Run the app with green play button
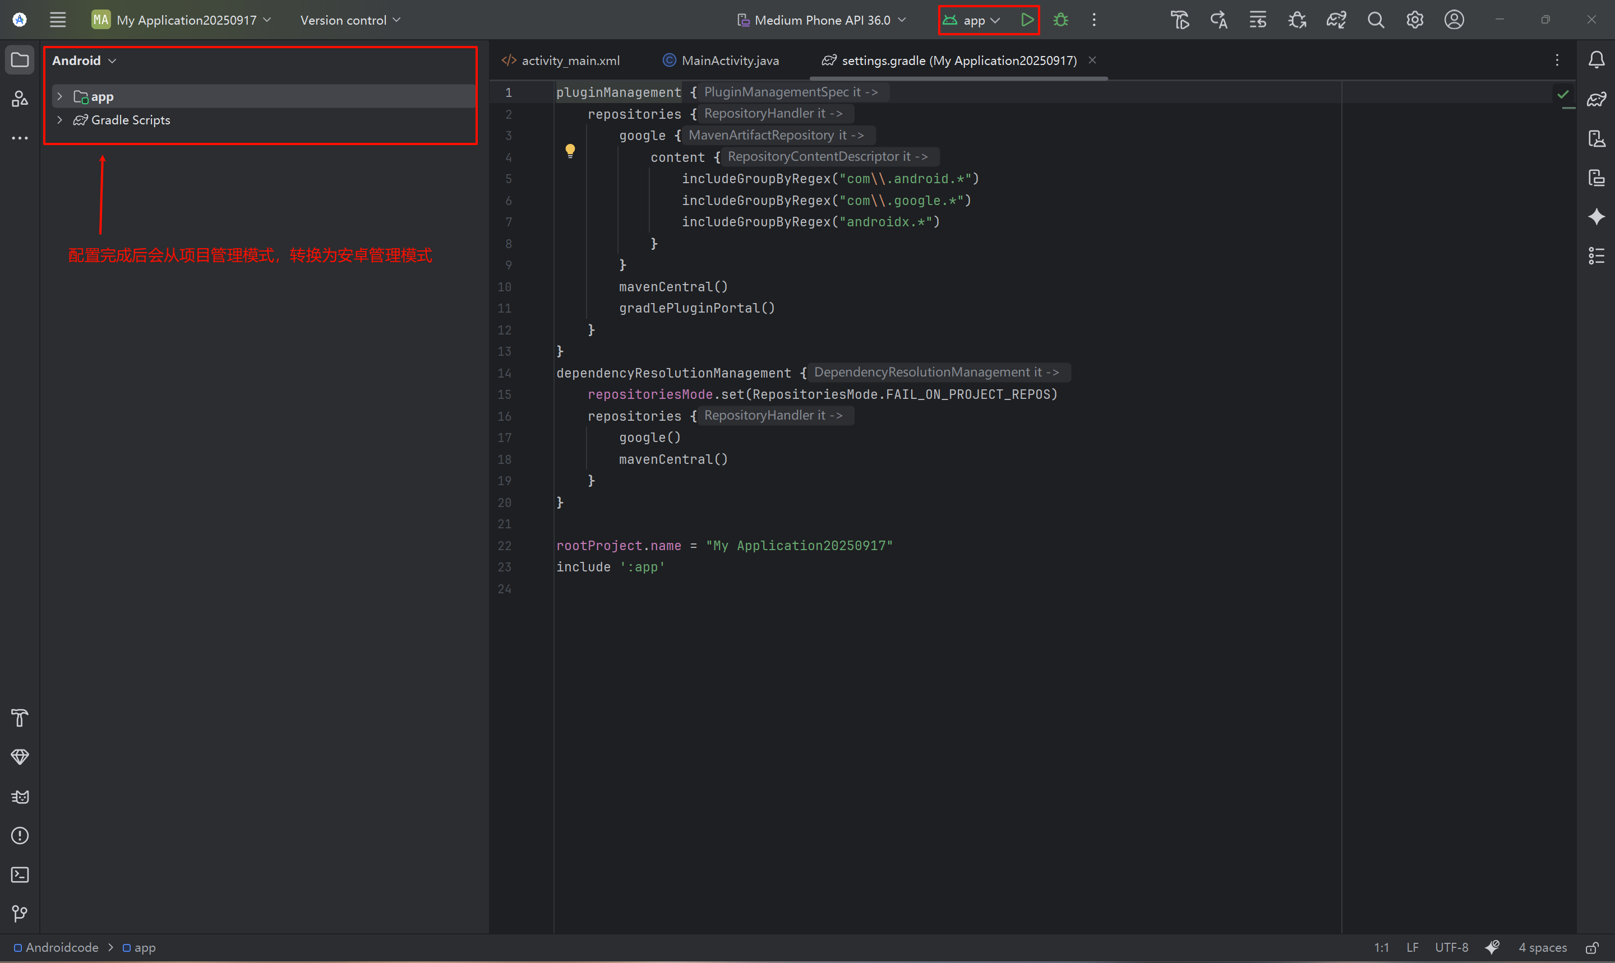The image size is (1615, 963). tap(1027, 20)
